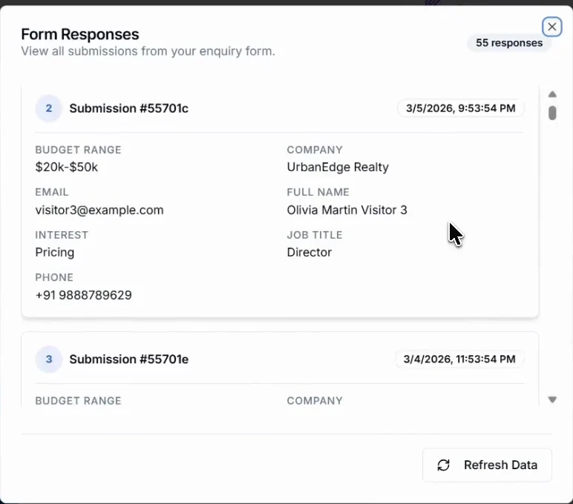Click COMPANY label in submission #55701c
The image size is (573, 504).
[315, 150]
